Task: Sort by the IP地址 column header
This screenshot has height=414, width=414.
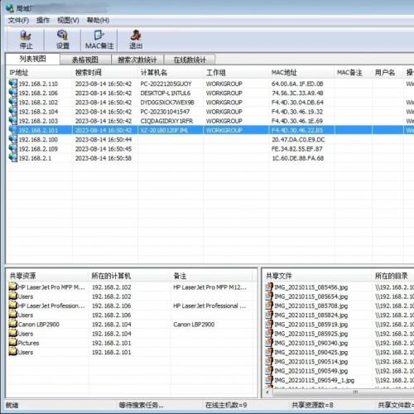Action: (39, 73)
